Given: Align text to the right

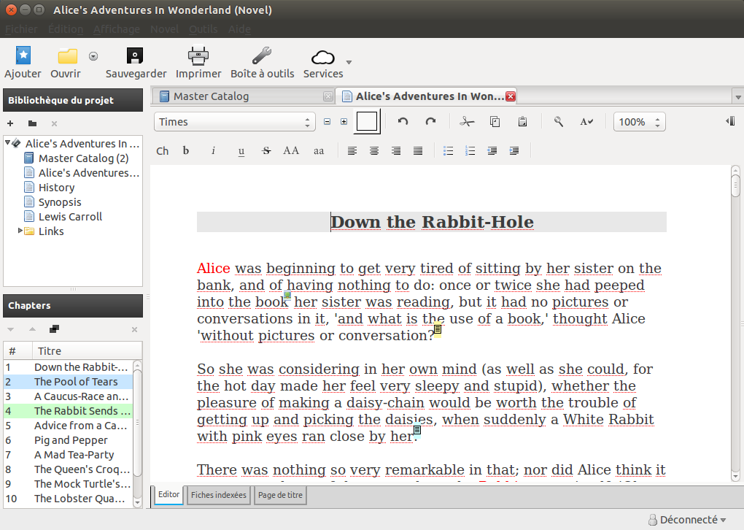Looking at the screenshot, I should coord(396,151).
